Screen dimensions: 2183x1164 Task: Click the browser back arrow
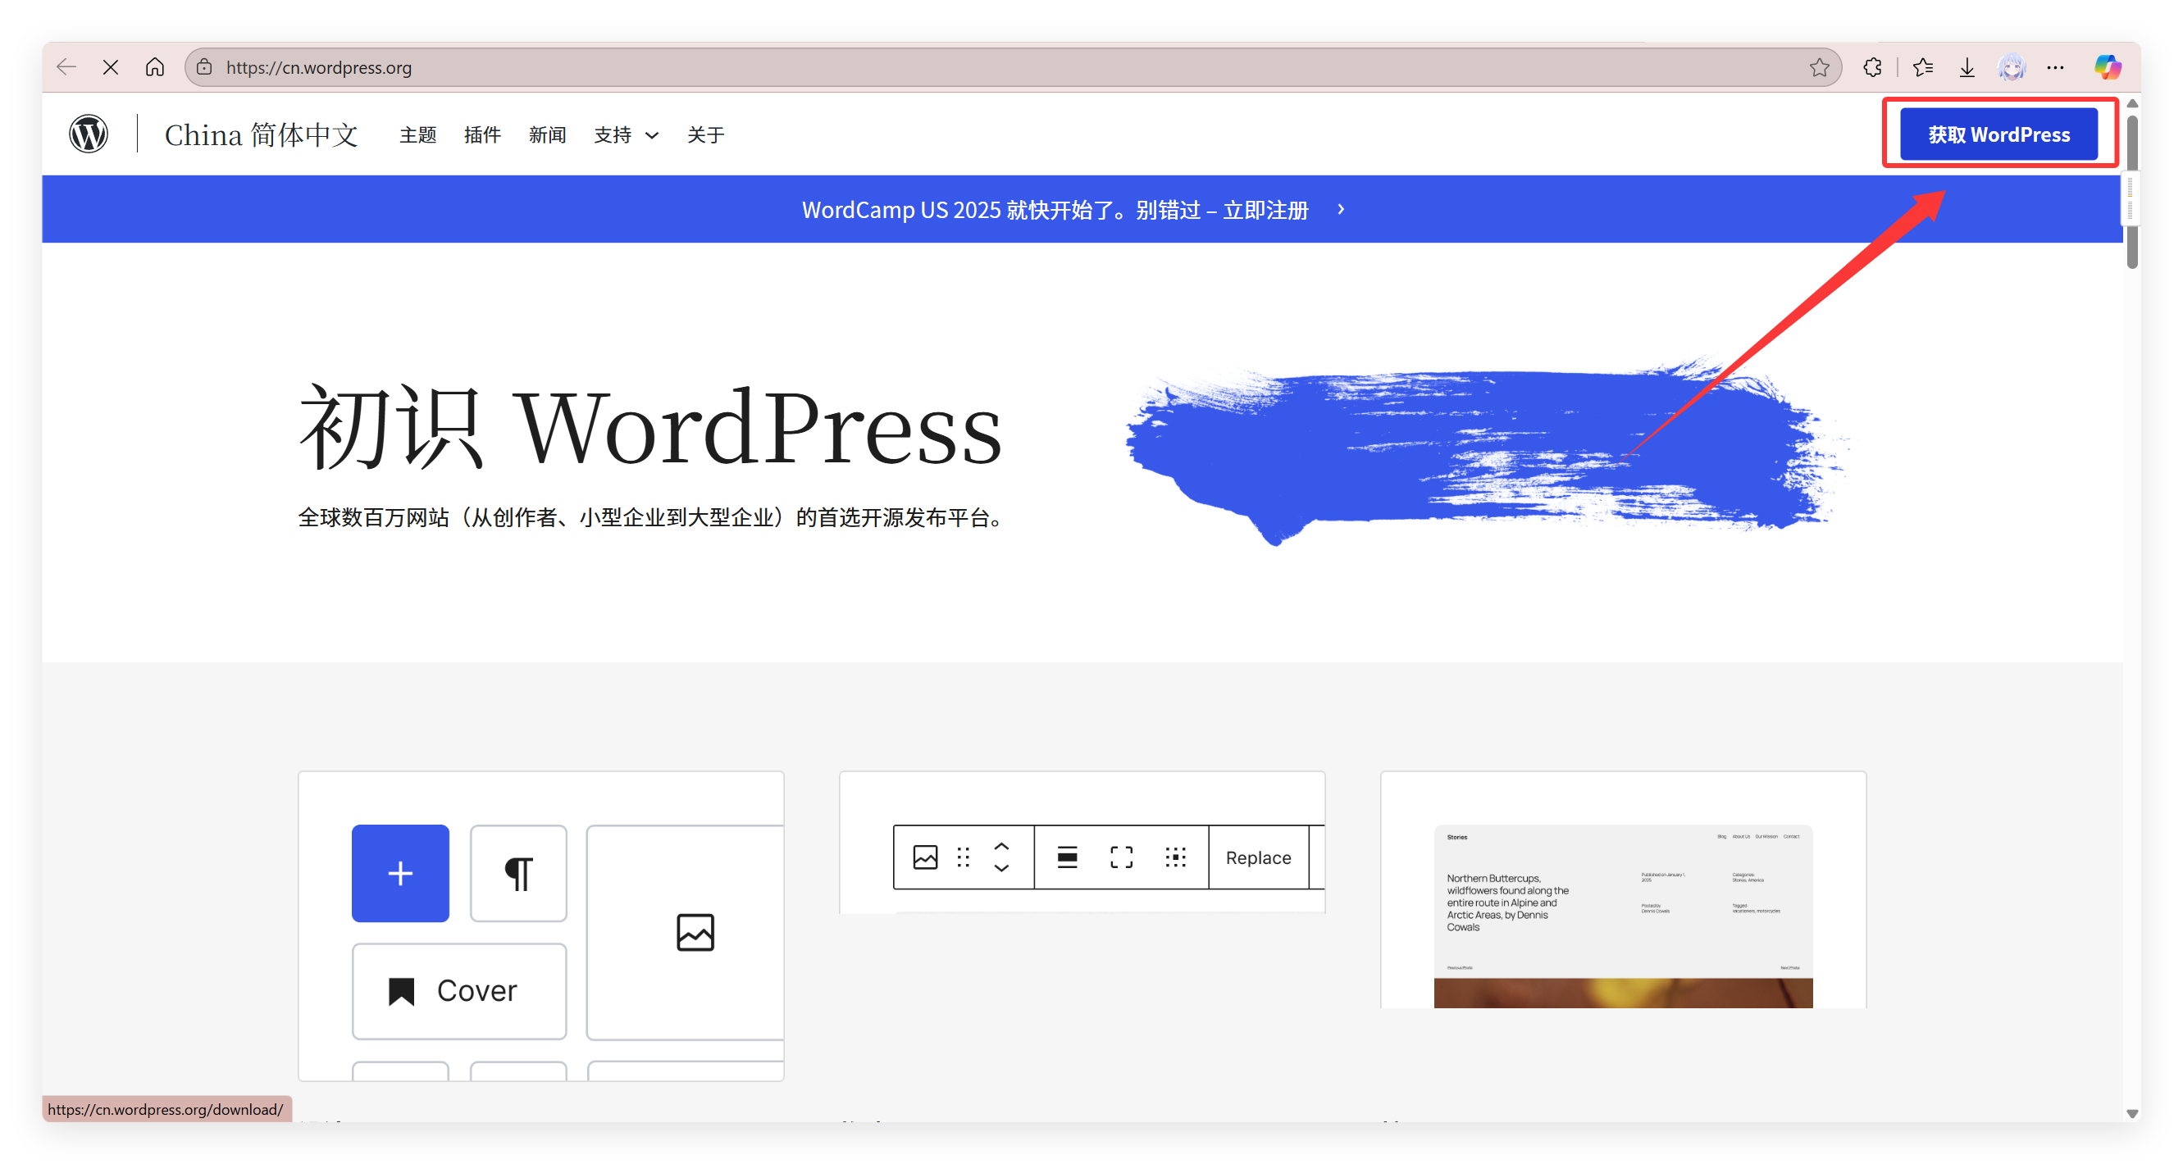tap(66, 67)
